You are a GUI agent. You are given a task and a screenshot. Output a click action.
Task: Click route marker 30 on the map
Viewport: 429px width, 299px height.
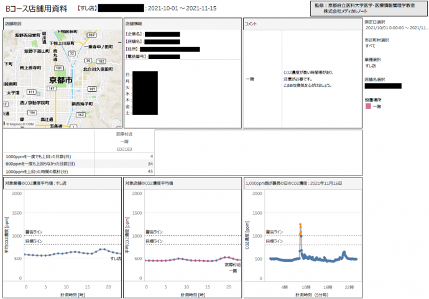pyautogui.click(x=88, y=61)
